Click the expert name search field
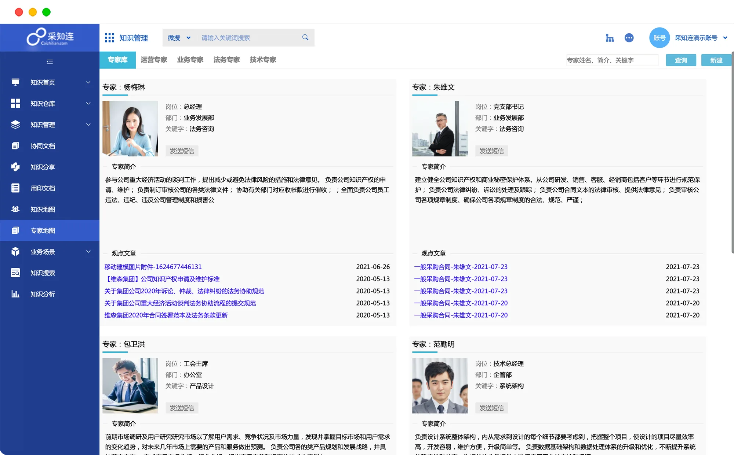The width and height of the screenshot is (734, 455). point(612,60)
